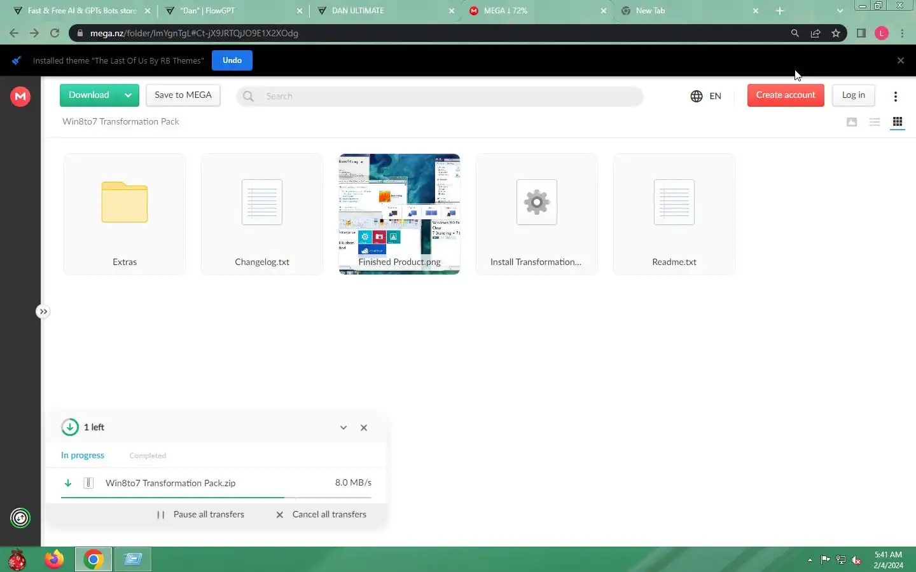Click the download progress bar of the zip transfer
This screenshot has width=916, height=572.
[216, 498]
